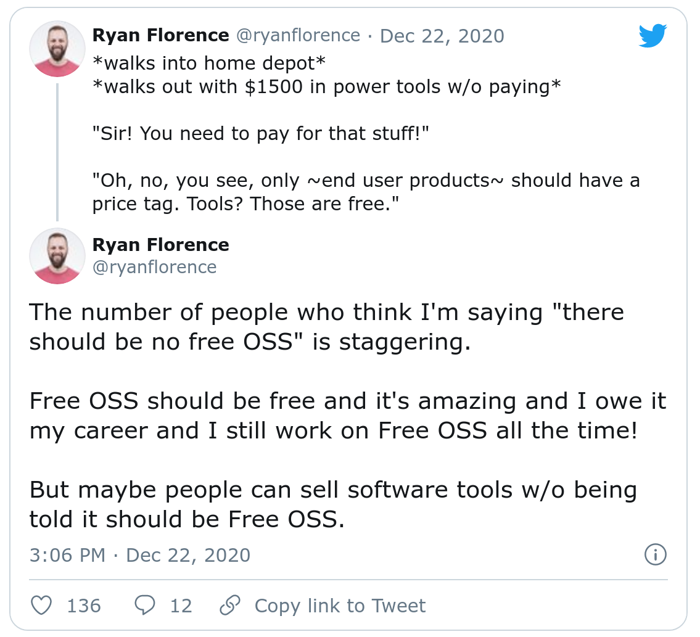Open the Ryan Florence name in parent tweet
This screenshot has width=700, height=637.
160,36
